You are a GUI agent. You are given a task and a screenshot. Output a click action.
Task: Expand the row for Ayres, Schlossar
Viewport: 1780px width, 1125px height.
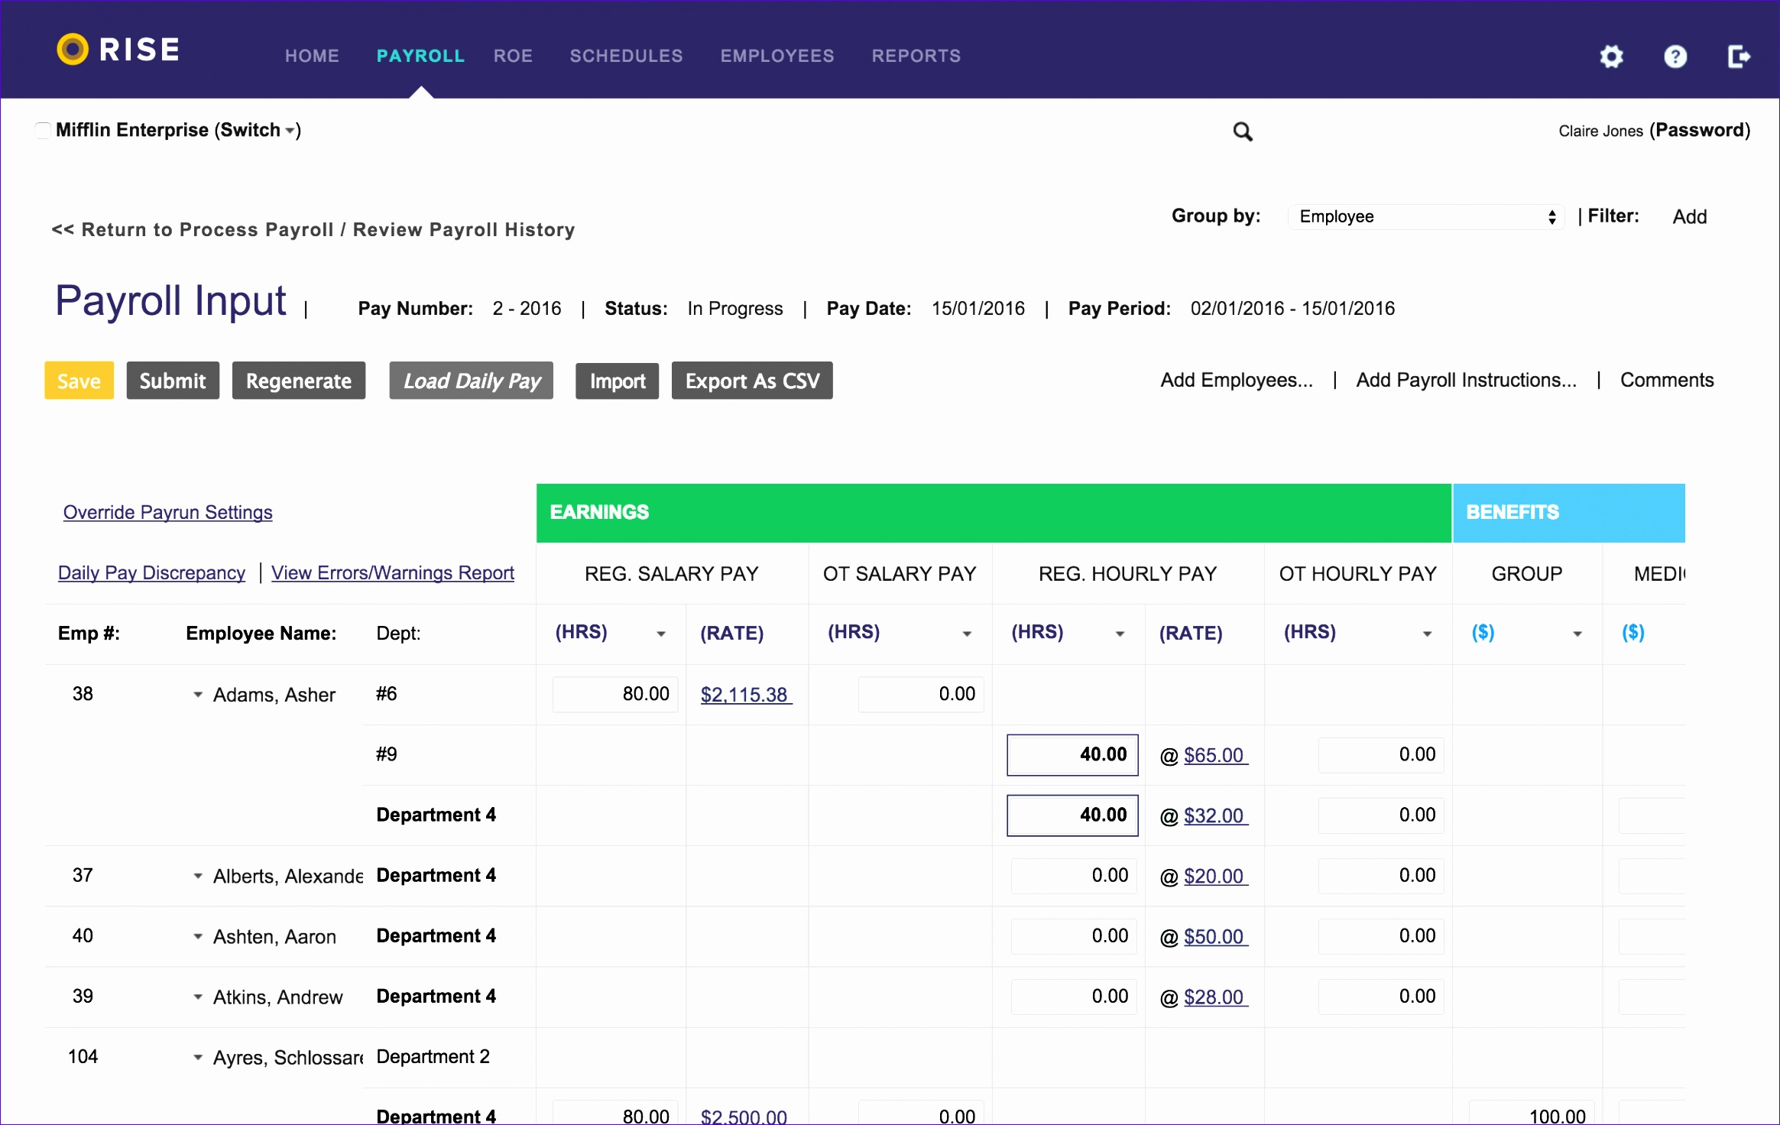click(x=197, y=1057)
